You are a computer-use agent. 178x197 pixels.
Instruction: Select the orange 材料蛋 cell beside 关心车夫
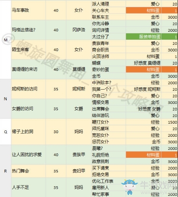tap(144, 10)
